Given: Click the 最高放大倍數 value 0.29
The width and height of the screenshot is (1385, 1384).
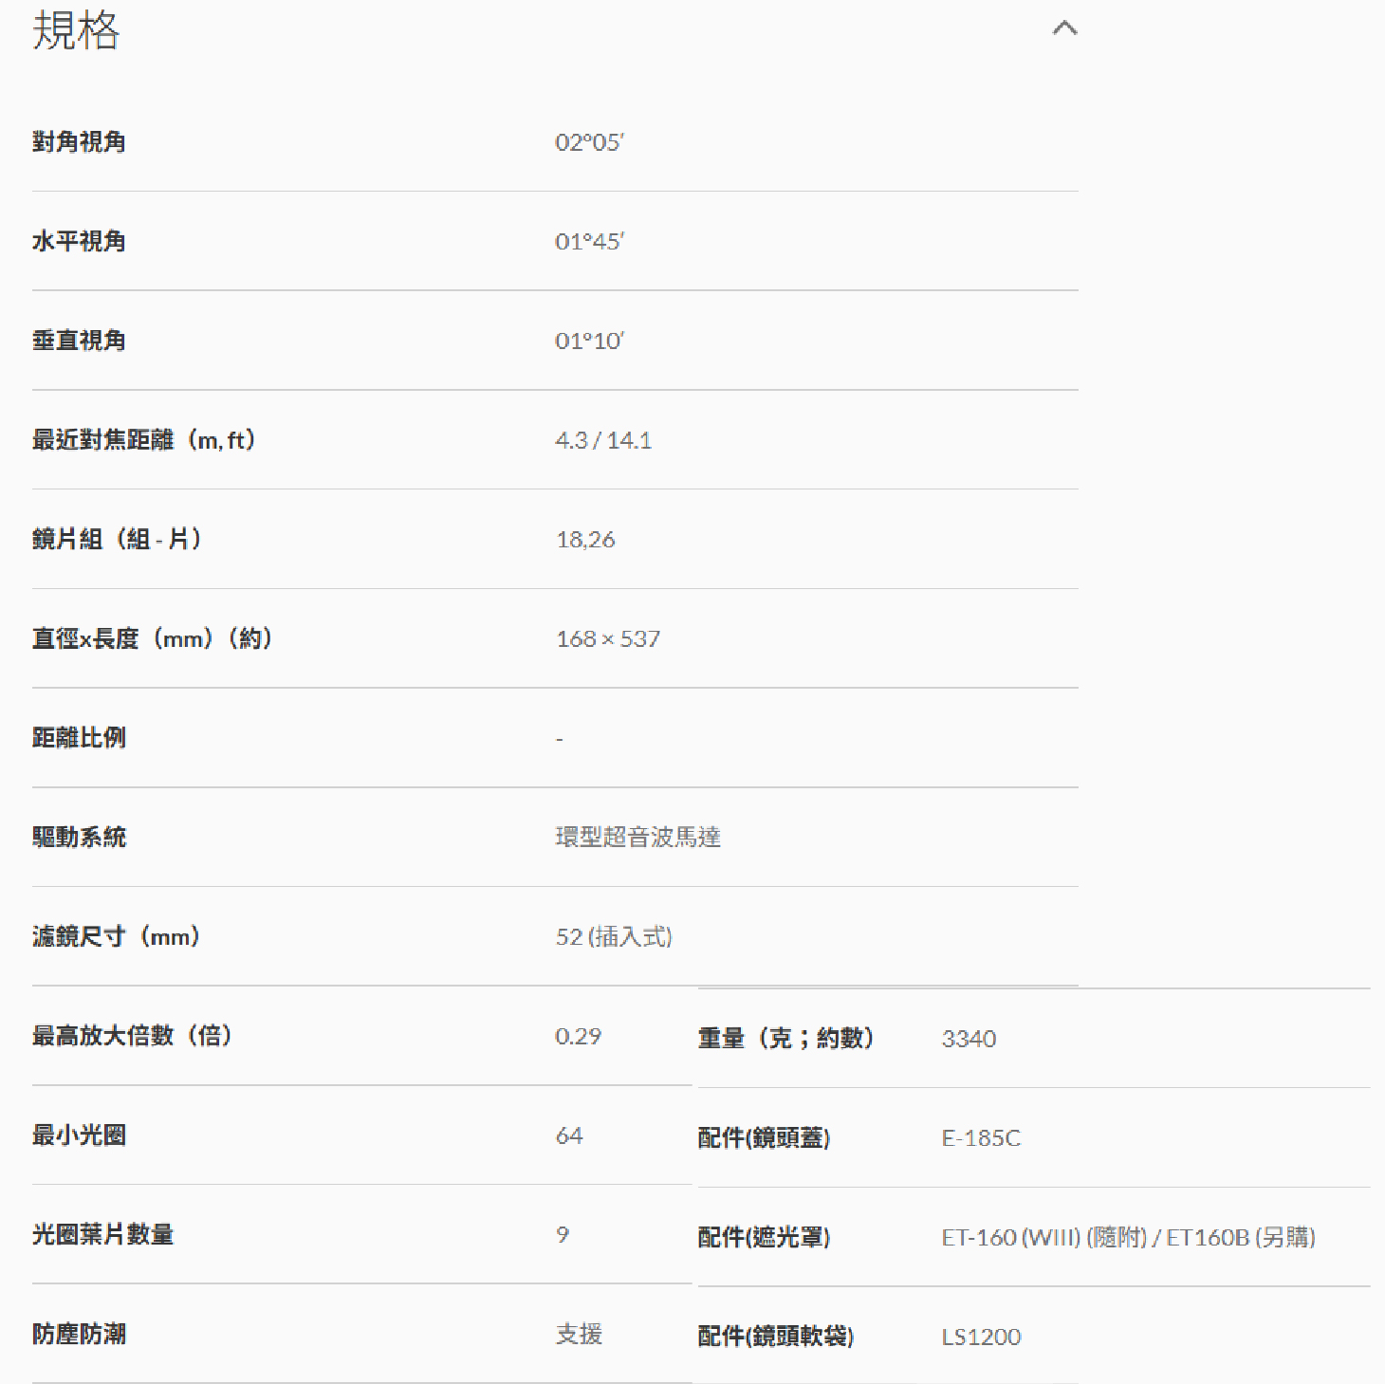Looking at the screenshot, I should pyautogui.click(x=578, y=1036).
